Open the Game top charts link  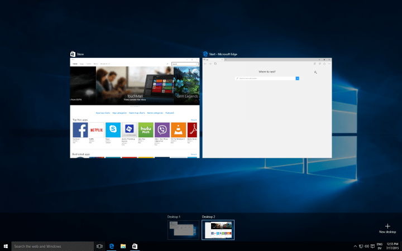click(137, 113)
